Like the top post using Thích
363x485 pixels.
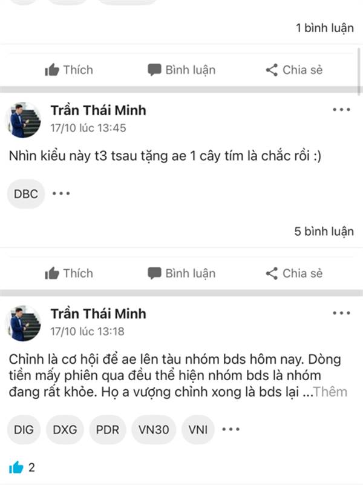(x=69, y=70)
